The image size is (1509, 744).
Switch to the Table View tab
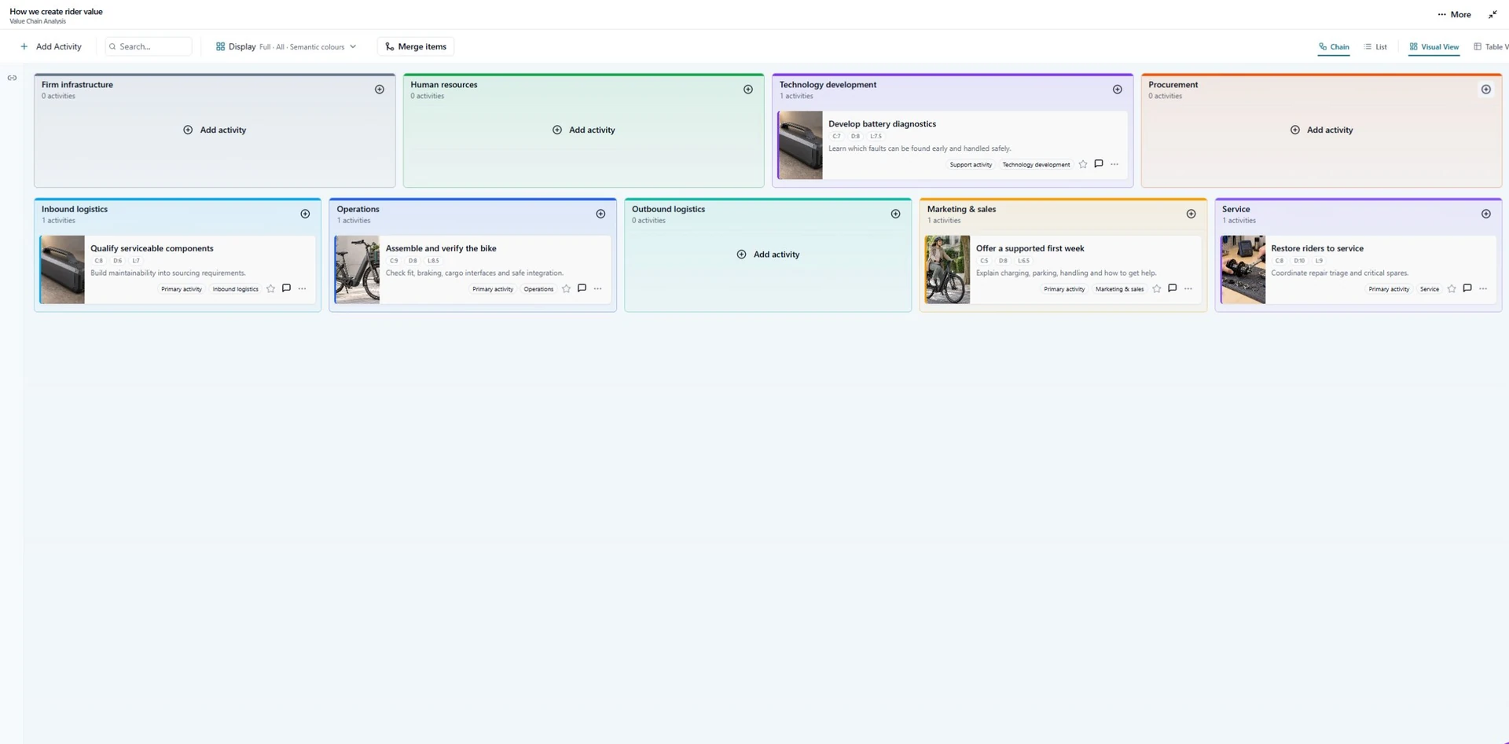(1491, 46)
